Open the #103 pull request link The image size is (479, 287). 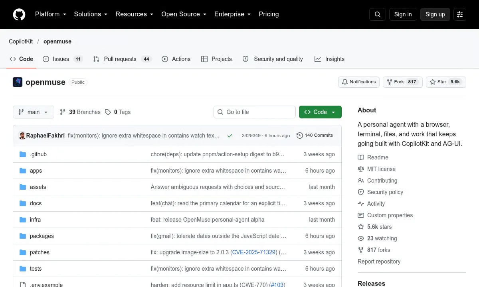point(277,285)
